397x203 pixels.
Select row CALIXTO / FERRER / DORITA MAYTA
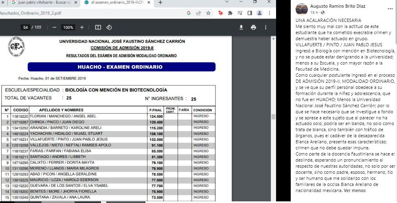(x=108, y=162)
